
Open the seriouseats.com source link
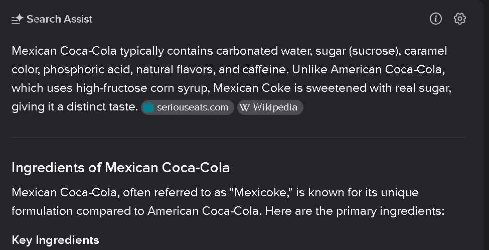coord(188,107)
